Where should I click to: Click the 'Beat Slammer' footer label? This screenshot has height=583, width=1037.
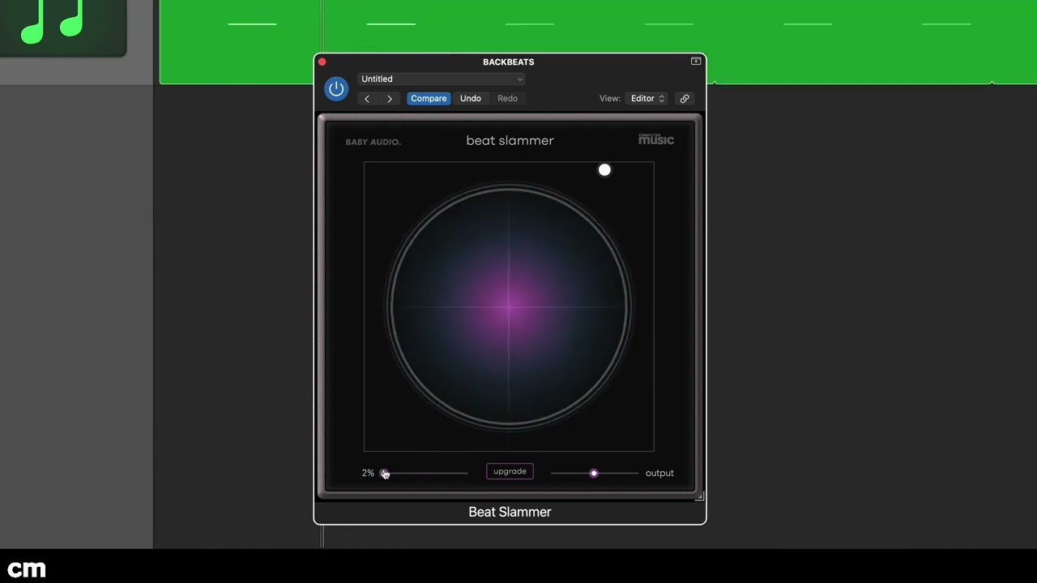point(510,512)
